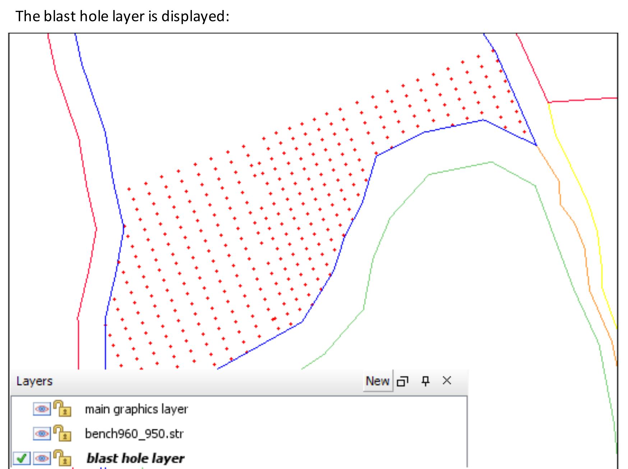Image resolution: width=628 pixels, height=469 pixels.
Task: Hide the bench960_950.str layer
Action: pyautogui.click(x=42, y=434)
